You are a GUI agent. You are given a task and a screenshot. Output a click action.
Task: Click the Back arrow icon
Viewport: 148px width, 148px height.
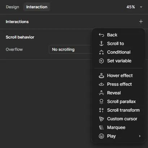click(101, 35)
